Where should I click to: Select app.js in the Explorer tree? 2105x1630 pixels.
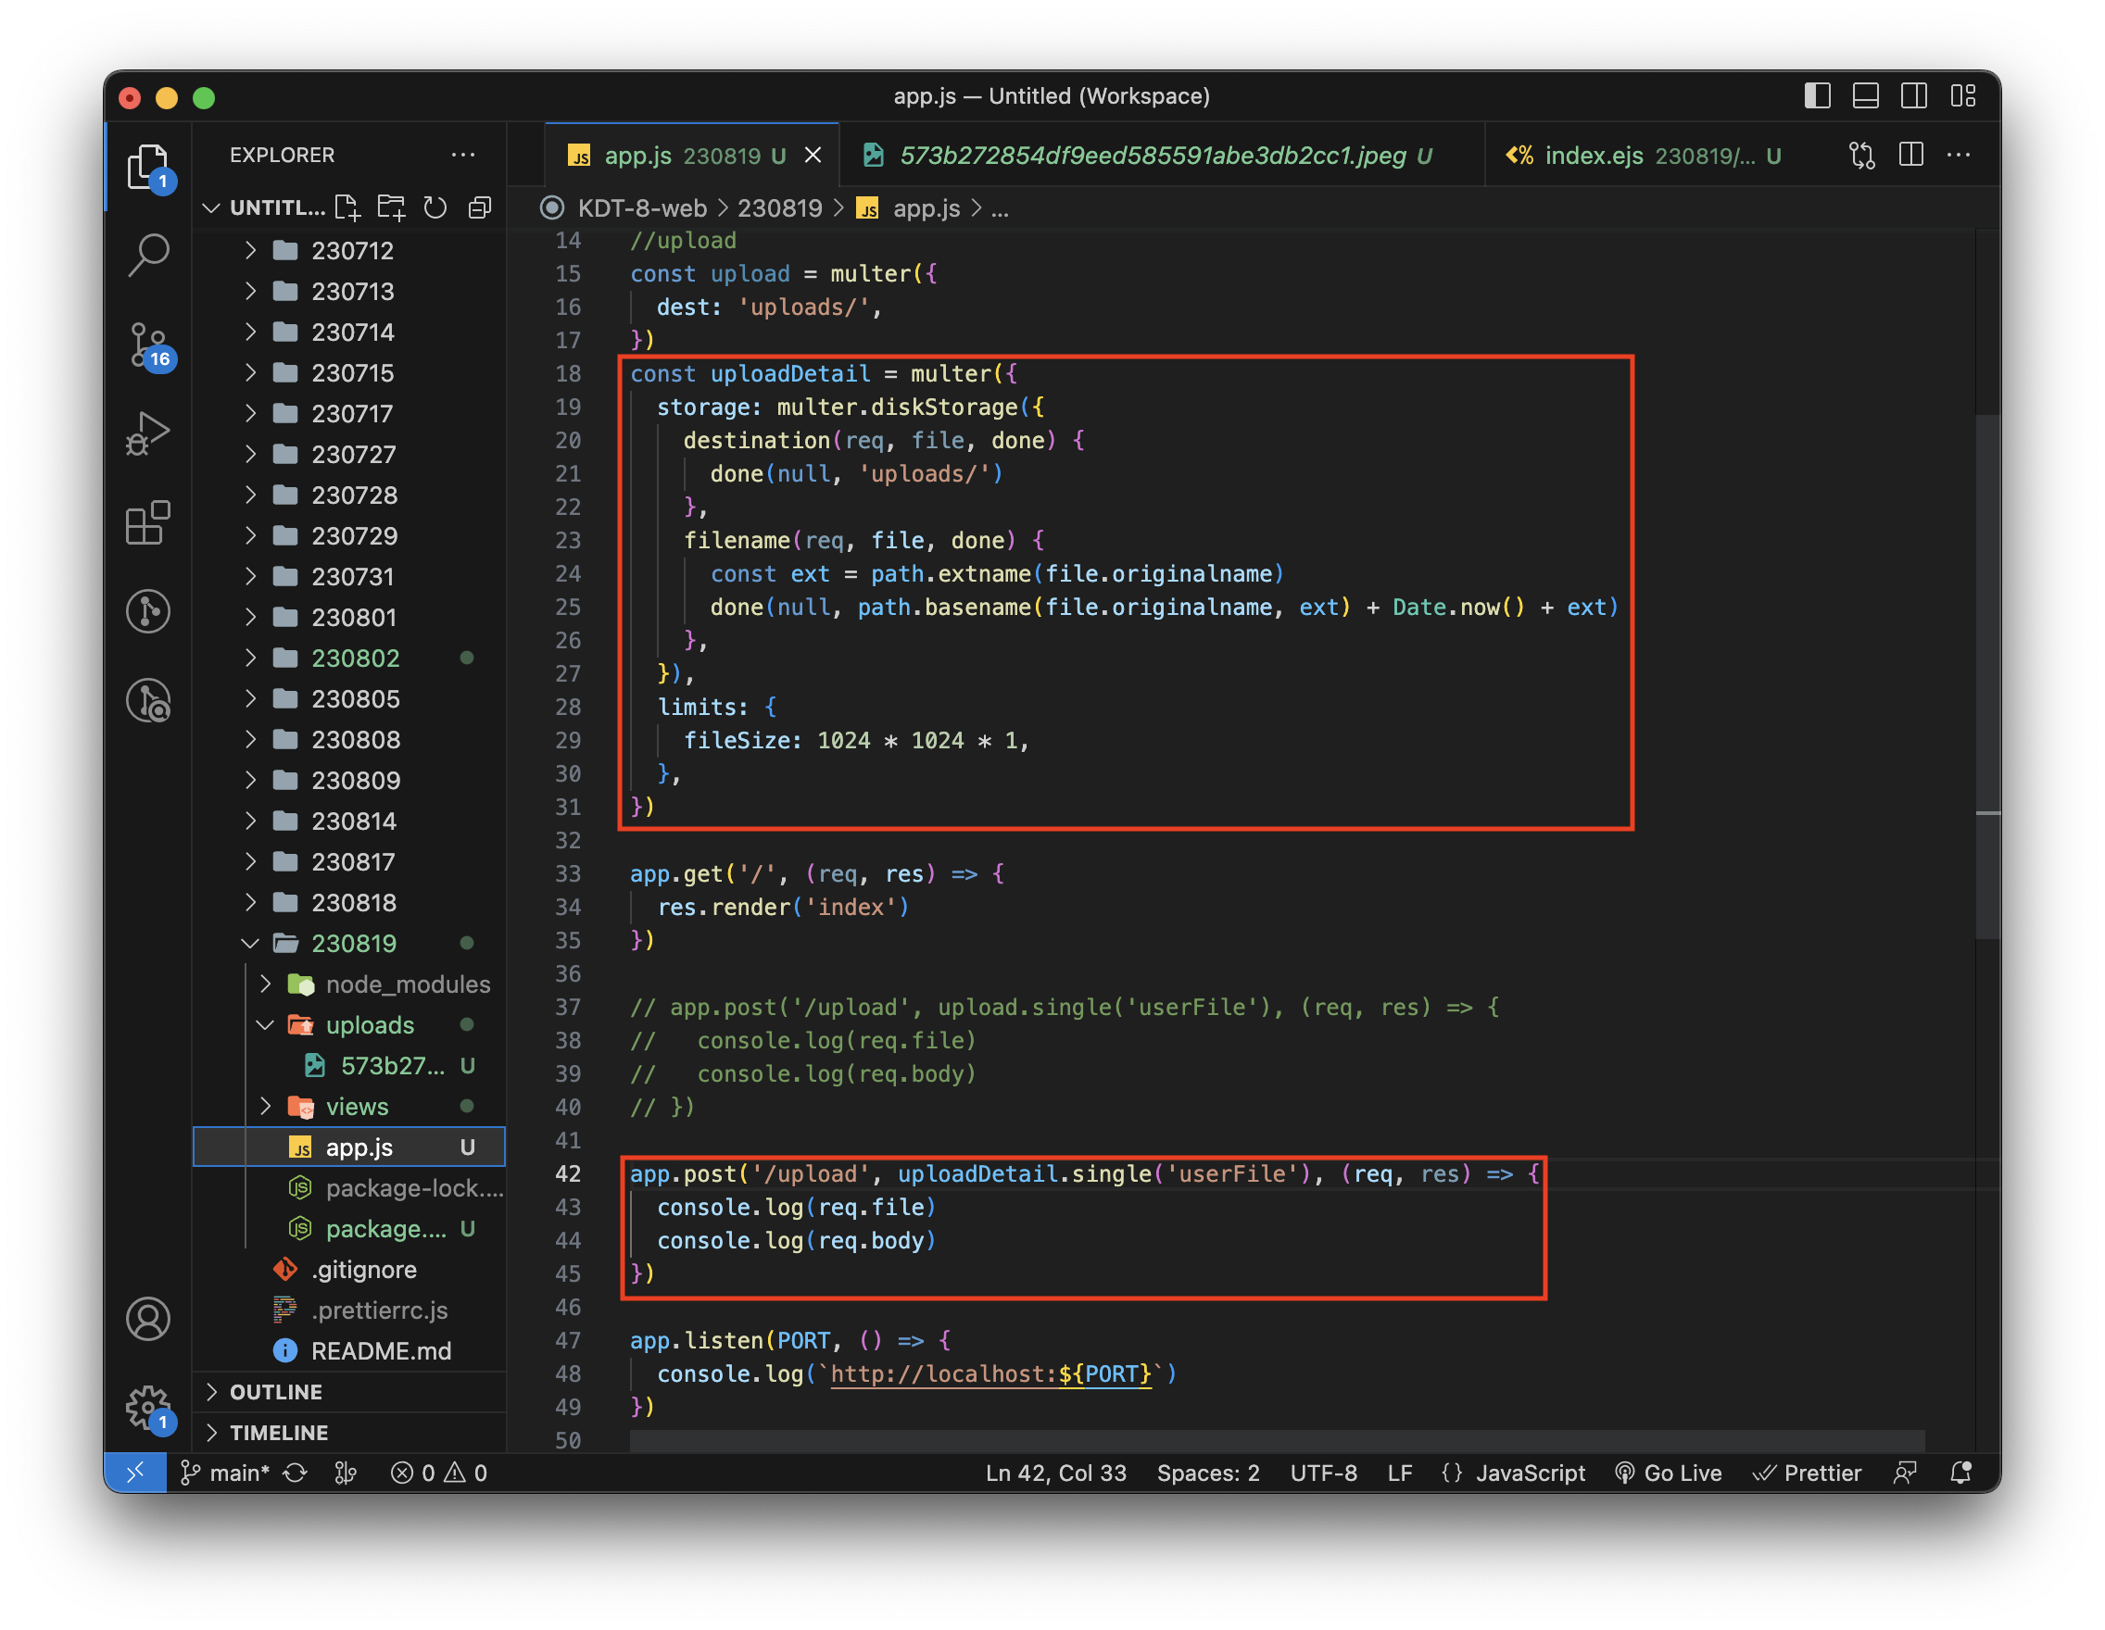349,1147
